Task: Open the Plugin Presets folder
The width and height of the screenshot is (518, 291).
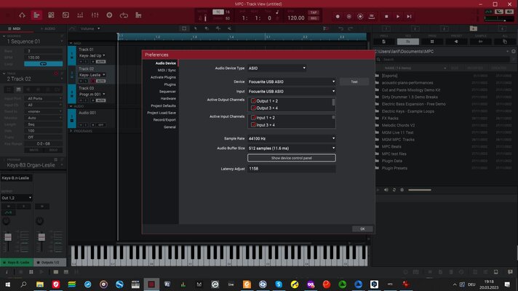Action: pyautogui.click(x=394, y=168)
